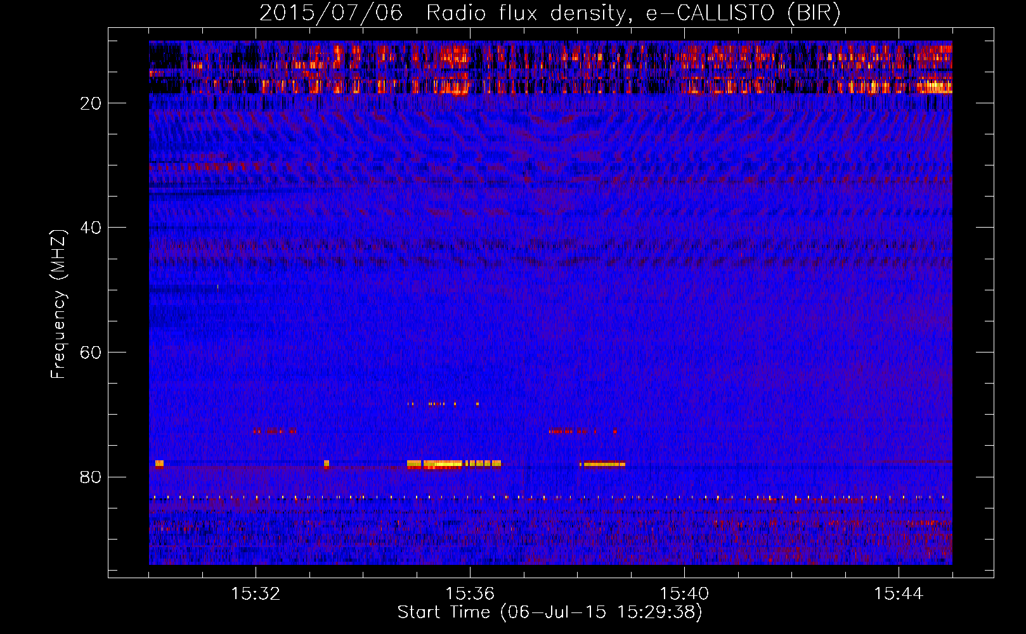The width and height of the screenshot is (1026, 634).
Task: Click the yellow-orange burst near 78 MHz at 15:38
Action: coord(602,464)
